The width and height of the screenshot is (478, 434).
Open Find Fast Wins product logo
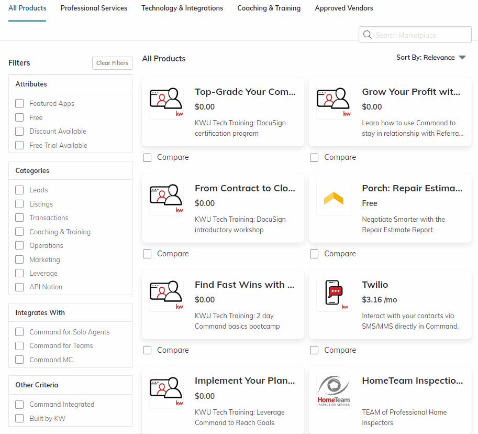166,295
